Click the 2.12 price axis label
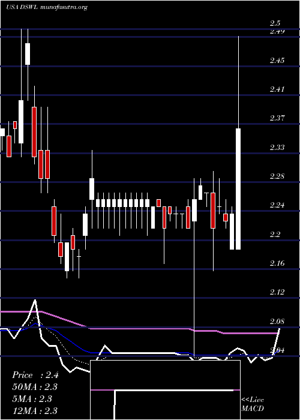This screenshot has width=300, height=420. coord(277,293)
